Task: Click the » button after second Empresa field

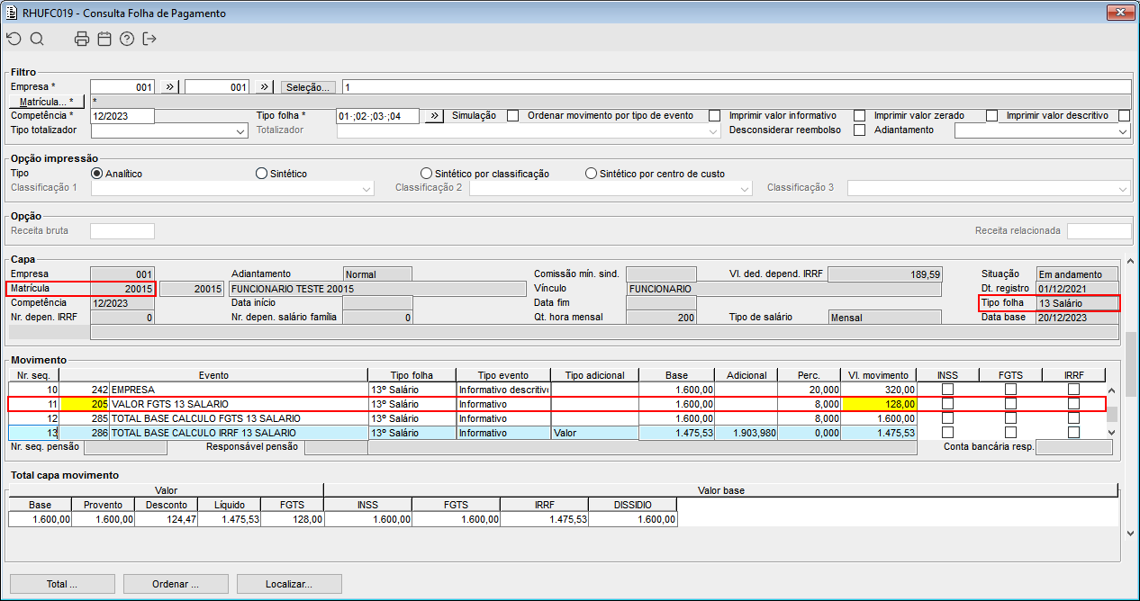Action: (x=265, y=87)
